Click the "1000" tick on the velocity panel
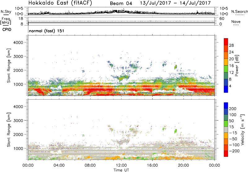 coord(18,148)
